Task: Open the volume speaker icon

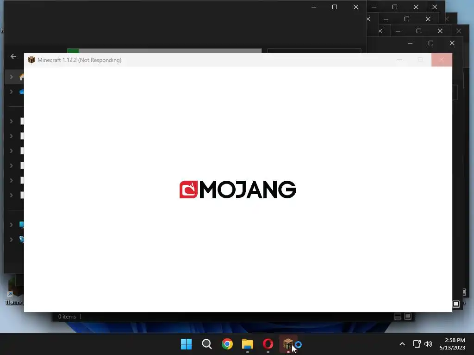Action: (428, 344)
